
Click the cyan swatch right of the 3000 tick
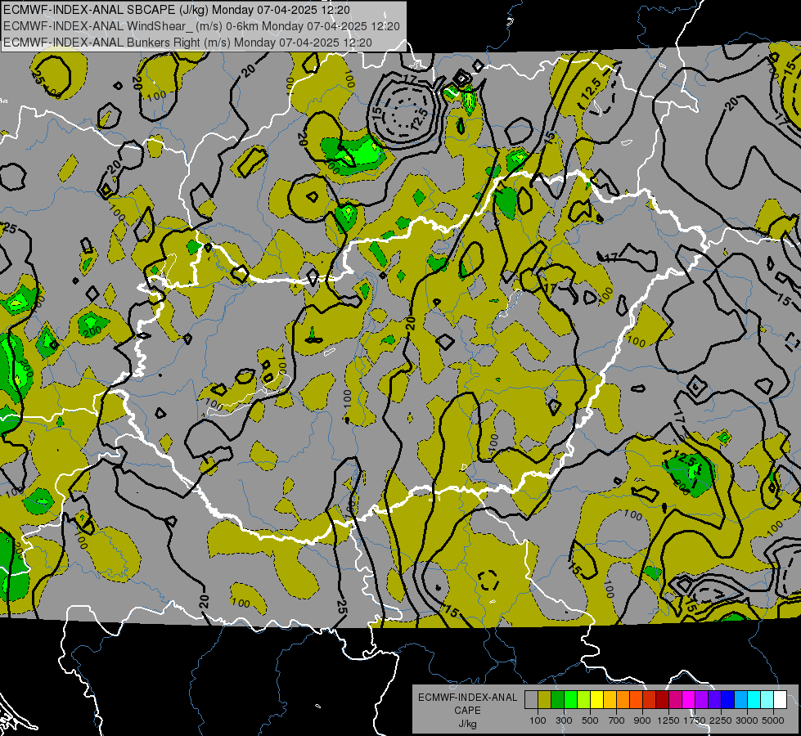pyautogui.click(x=754, y=700)
